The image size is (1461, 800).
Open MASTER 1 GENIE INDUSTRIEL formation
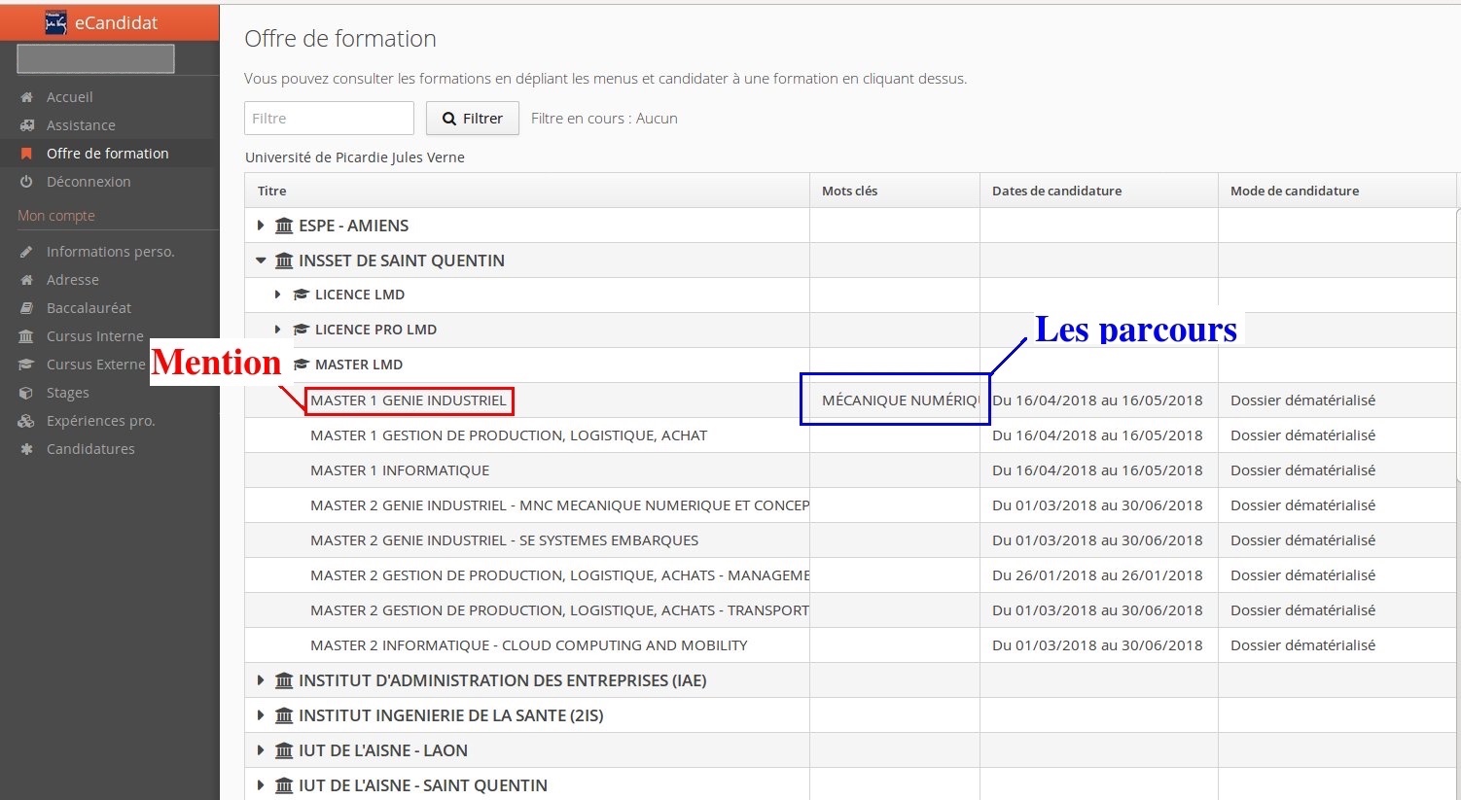pos(409,400)
